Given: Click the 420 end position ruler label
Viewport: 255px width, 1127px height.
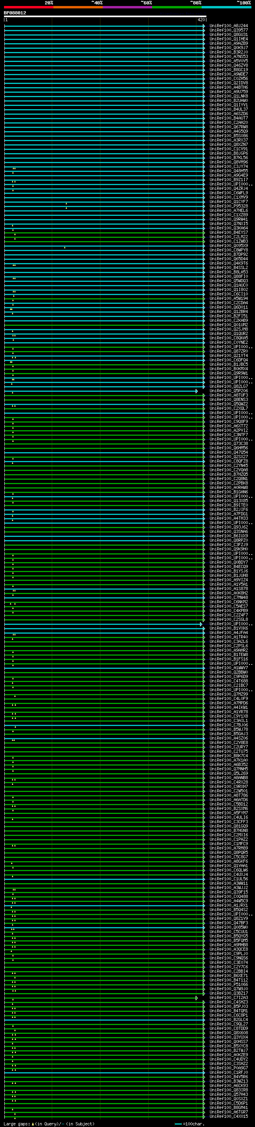Looking at the screenshot, I should (201, 20).
